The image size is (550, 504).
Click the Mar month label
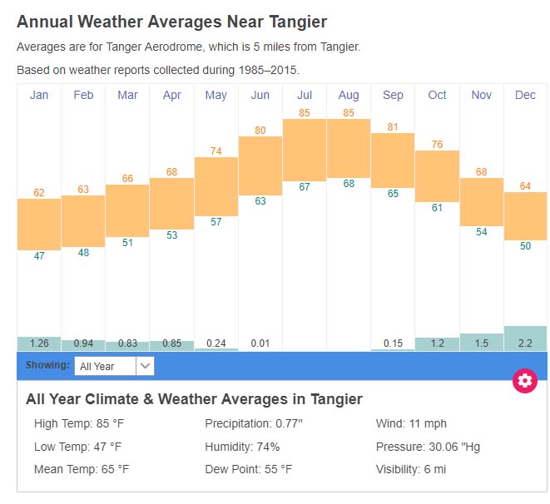(127, 96)
